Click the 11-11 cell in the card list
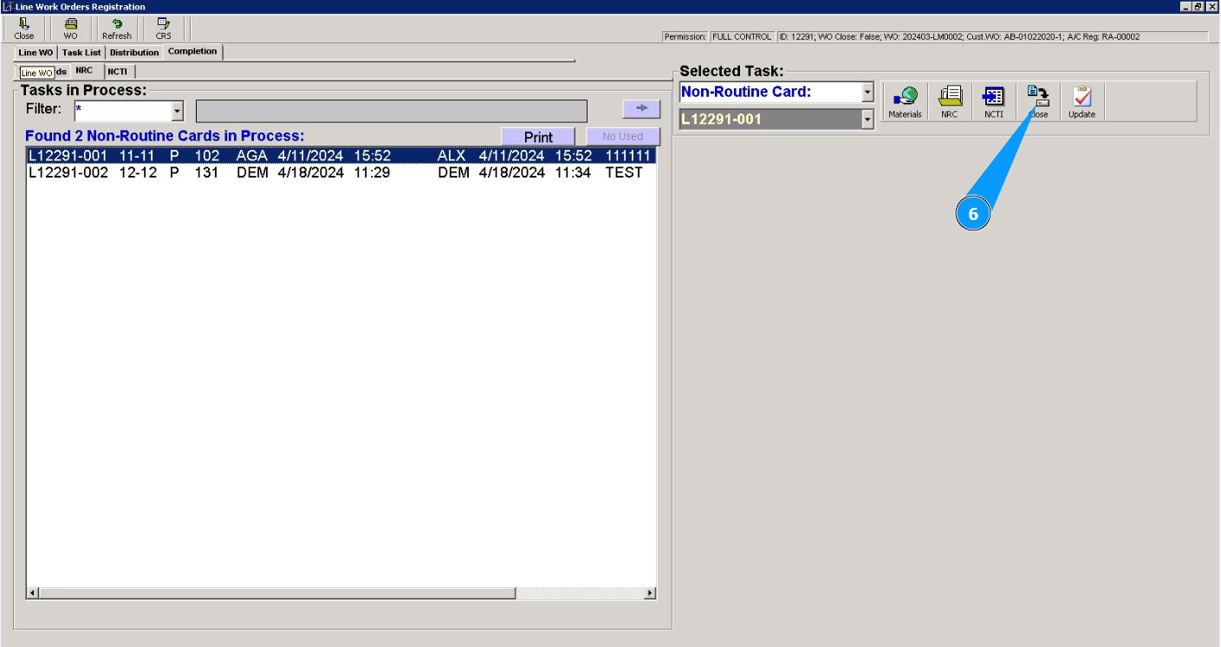Viewport: 1221px width, 647px height. [138, 156]
